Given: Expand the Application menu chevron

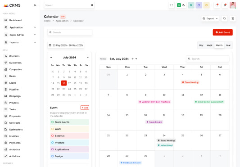Looking at the screenshot, I should (x=35, y=27).
